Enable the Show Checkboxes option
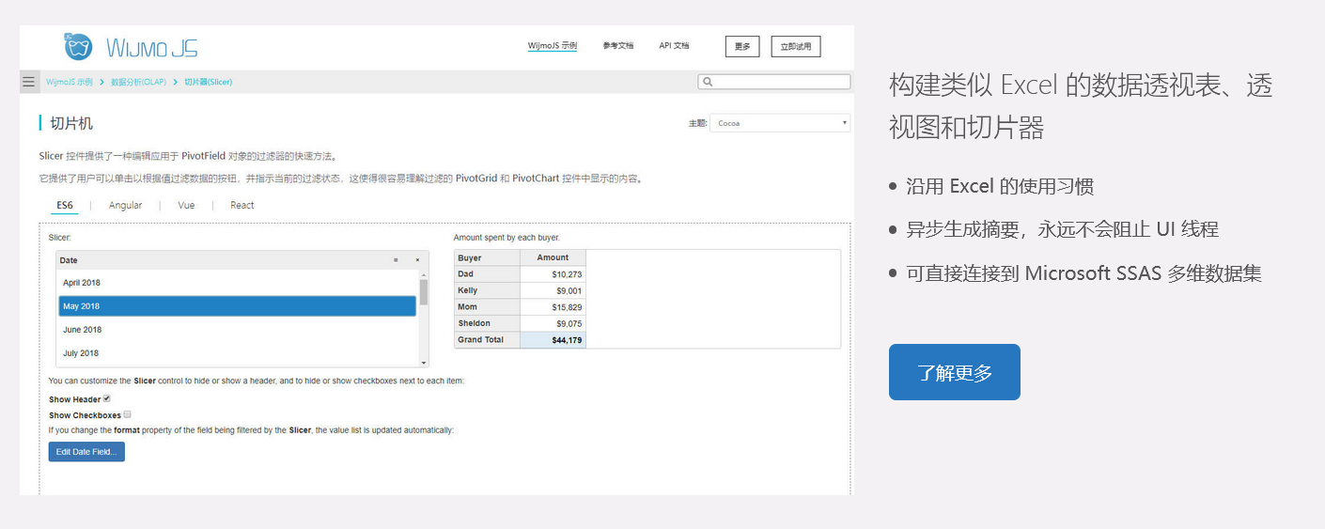The width and height of the screenshot is (1325, 529). tap(127, 414)
